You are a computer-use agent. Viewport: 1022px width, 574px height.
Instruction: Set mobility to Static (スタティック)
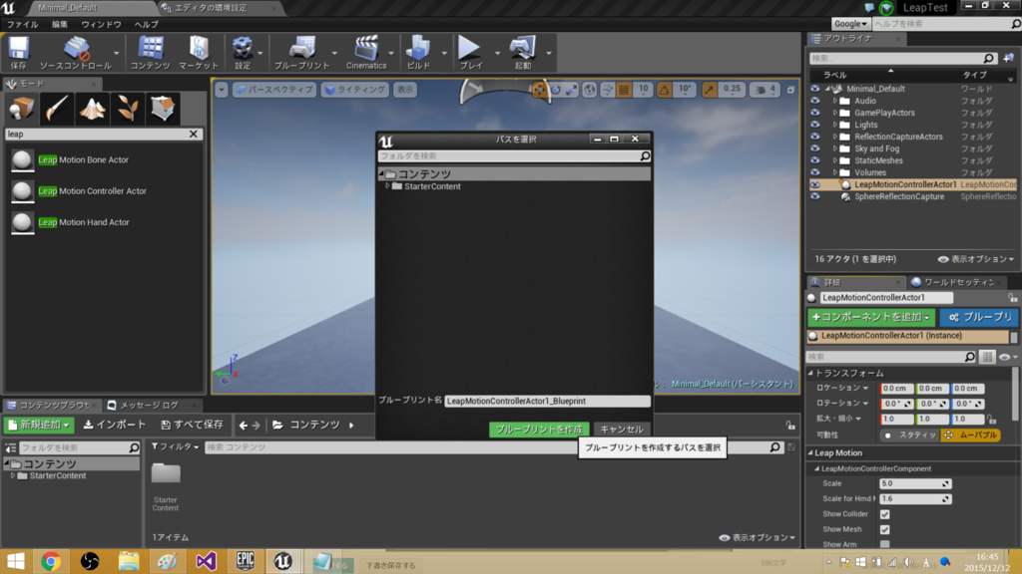909,434
